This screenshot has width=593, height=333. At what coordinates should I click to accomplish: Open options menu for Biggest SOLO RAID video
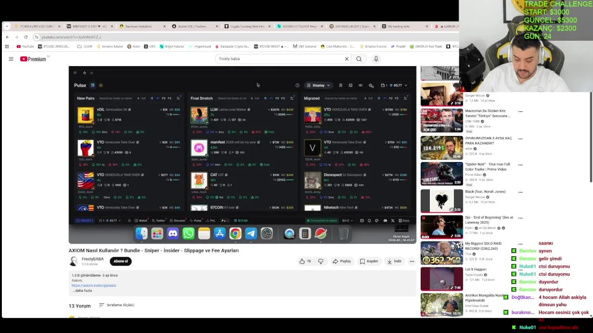[x=520, y=244]
